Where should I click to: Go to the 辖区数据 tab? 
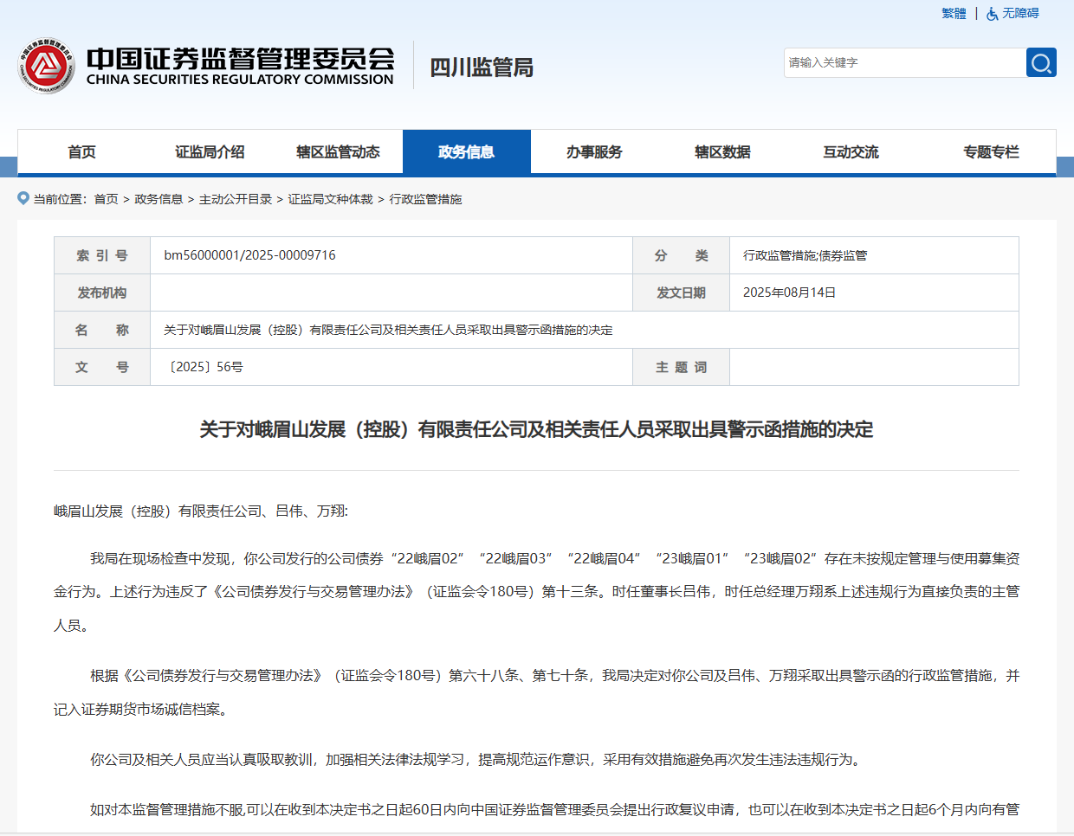point(722,152)
